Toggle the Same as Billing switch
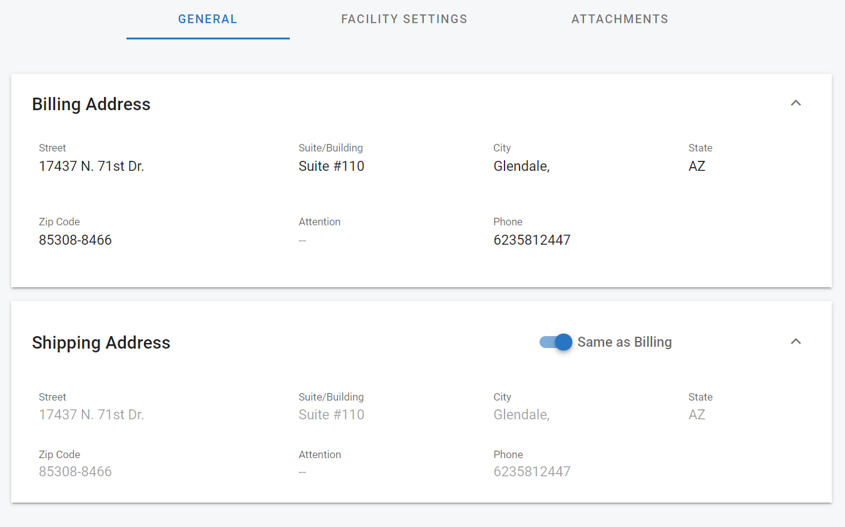This screenshot has height=527, width=845. tap(556, 342)
